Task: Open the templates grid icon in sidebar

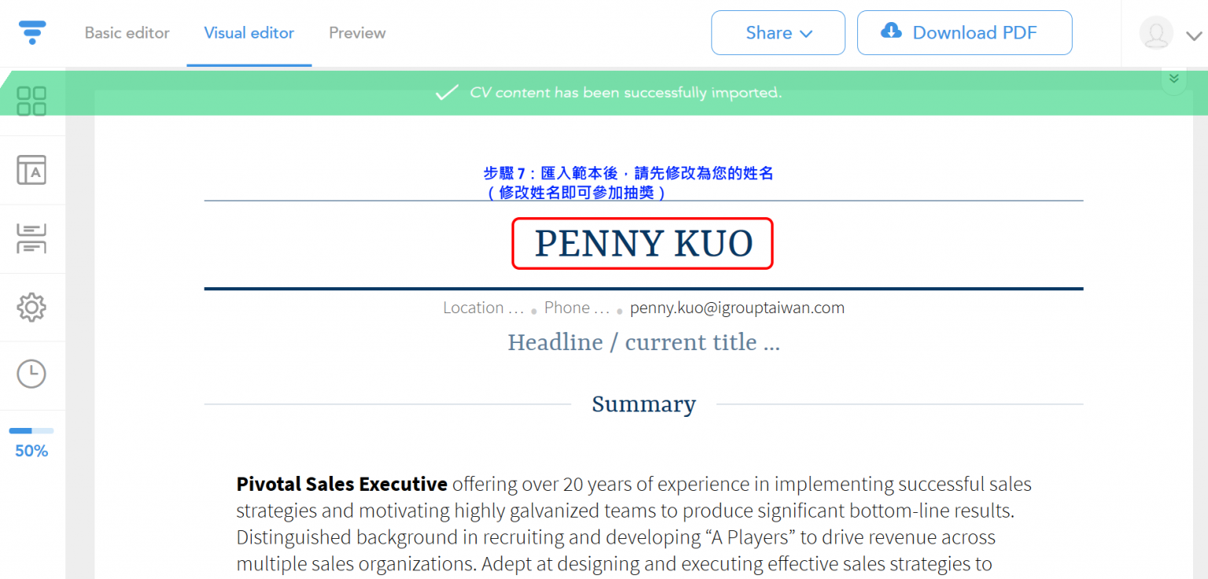Action: [x=31, y=101]
